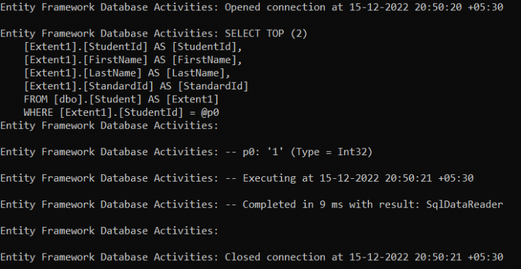This screenshot has width=521, height=269.
Task: Click the [FirstName] column alias line
Action: click(x=133, y=60)
